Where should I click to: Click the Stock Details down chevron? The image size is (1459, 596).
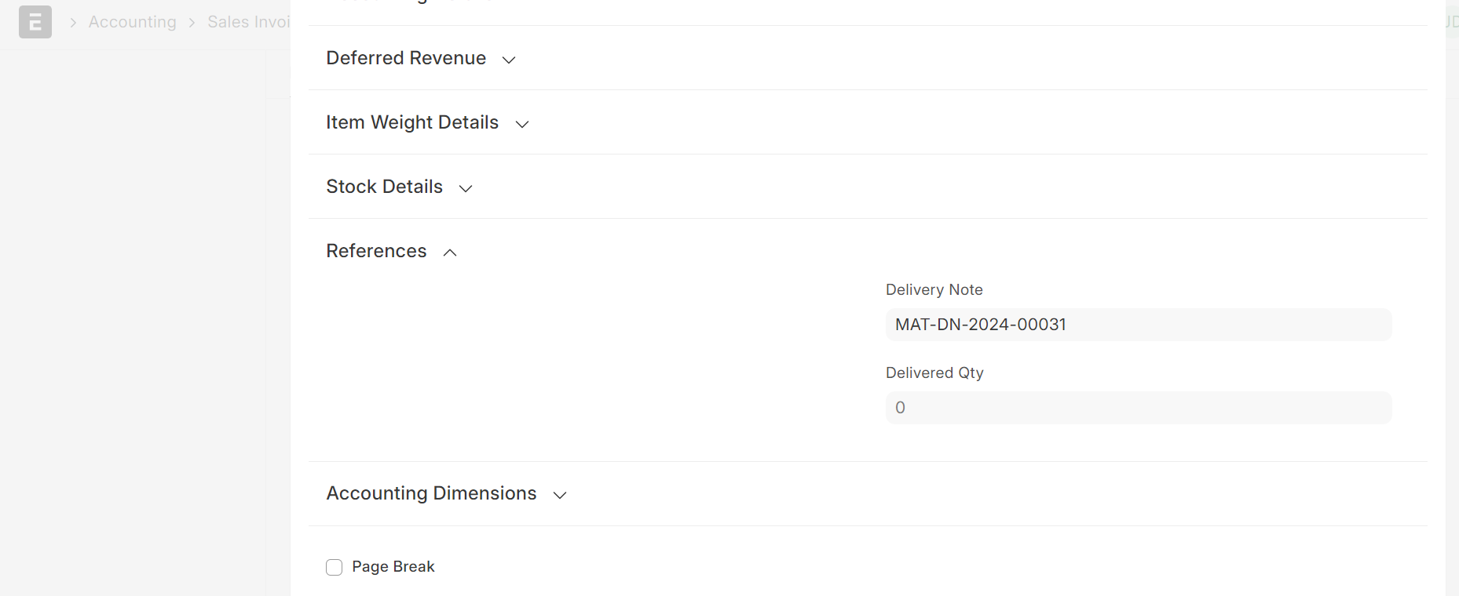(466, 188)
